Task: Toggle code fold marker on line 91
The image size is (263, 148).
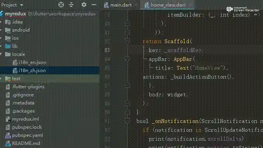Action: pyautogui.click(x=127, y=121)
